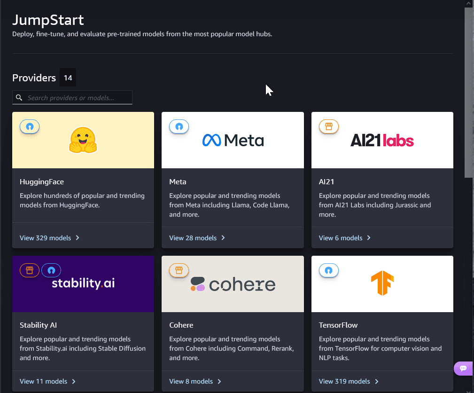Click the search magnifier icon
The height and width of the screenshot is (393, 474).
(x=19, y=97)
